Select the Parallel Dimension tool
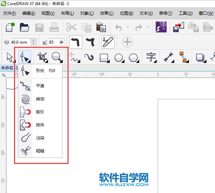The height and width of the screenshot is (193, 215). (169, 57)
